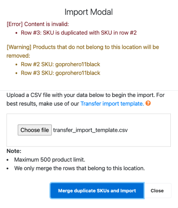Close the Import Modal dialog
This screenshot has width=178, height=208.
[157, 190]
